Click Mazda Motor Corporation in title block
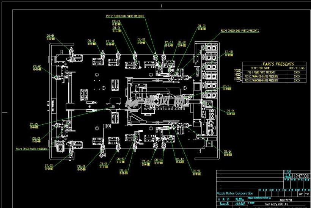This screenshot has width=311, height=208. pos(235,193)
